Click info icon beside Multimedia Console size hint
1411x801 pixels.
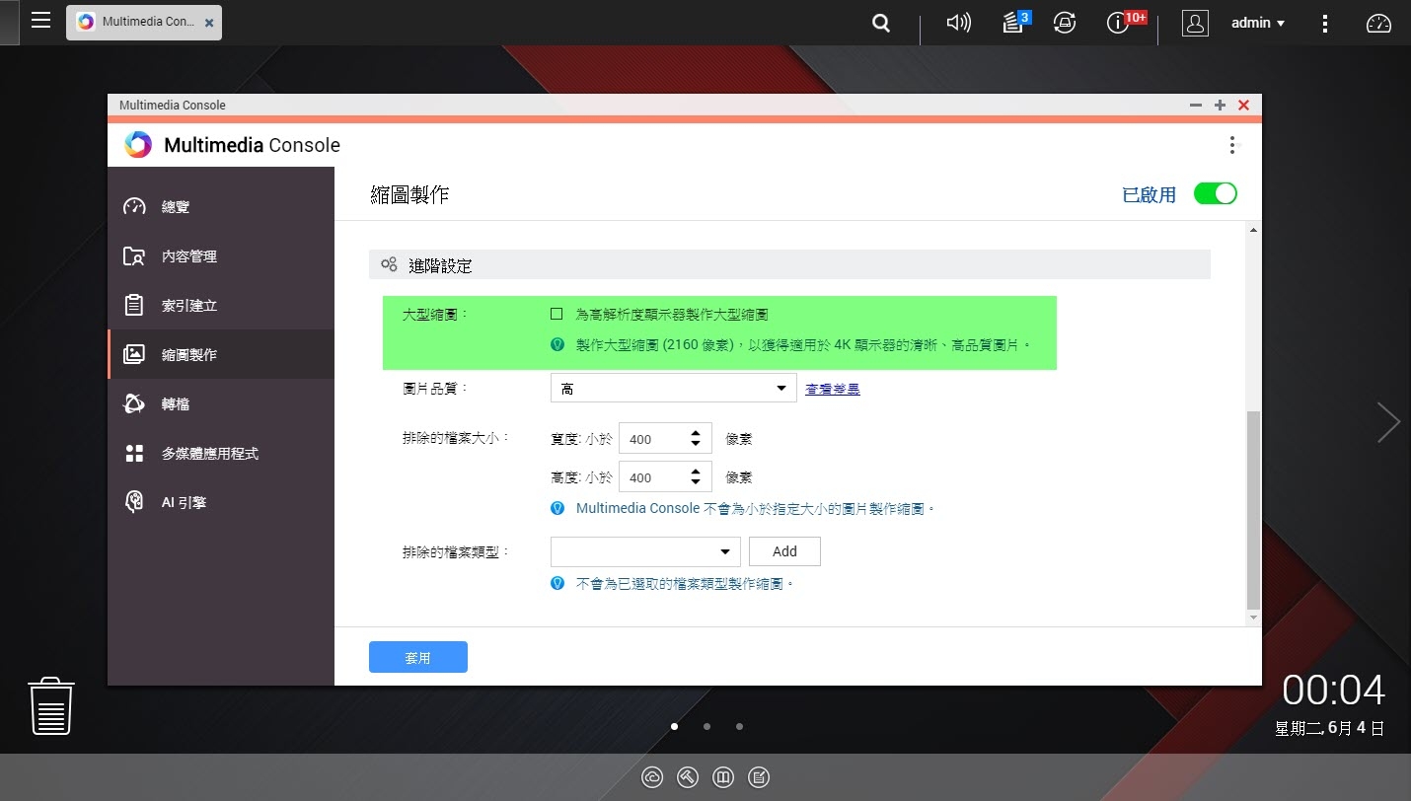point(557,508)
